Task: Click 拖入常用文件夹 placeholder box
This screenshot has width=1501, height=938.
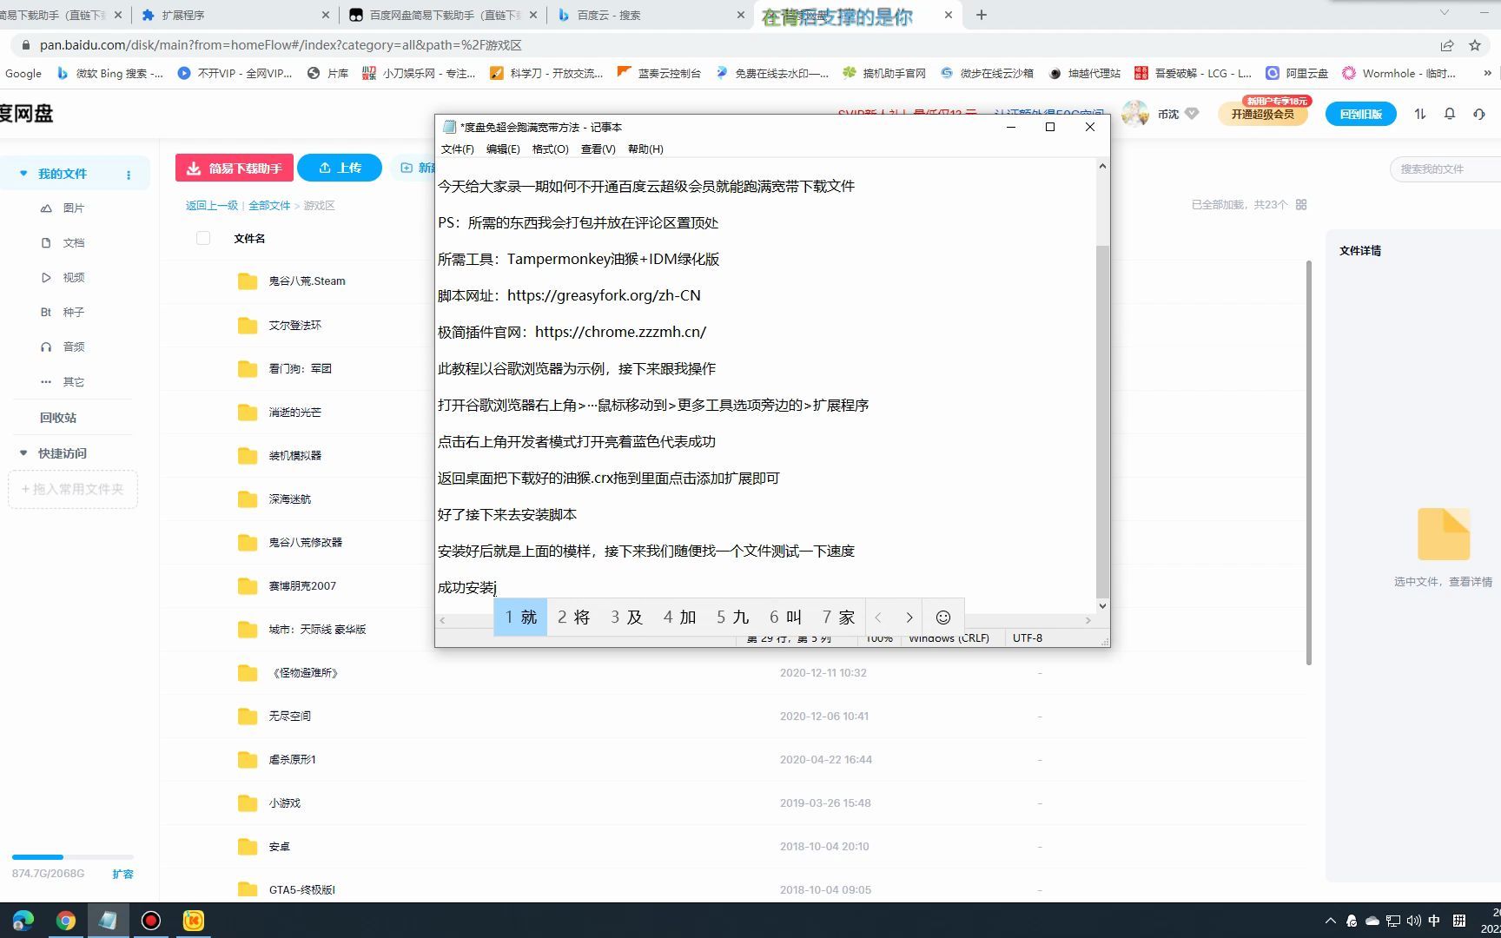Action: tap(73, 490)
